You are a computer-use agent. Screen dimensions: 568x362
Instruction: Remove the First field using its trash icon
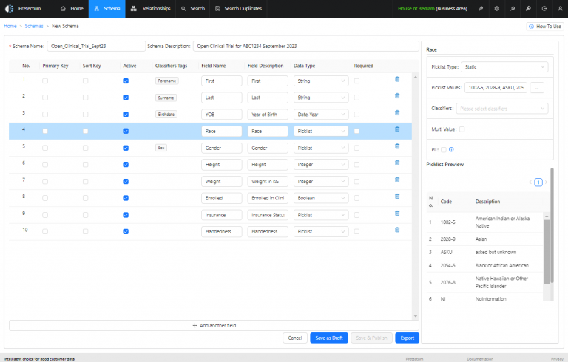(397, 79)
